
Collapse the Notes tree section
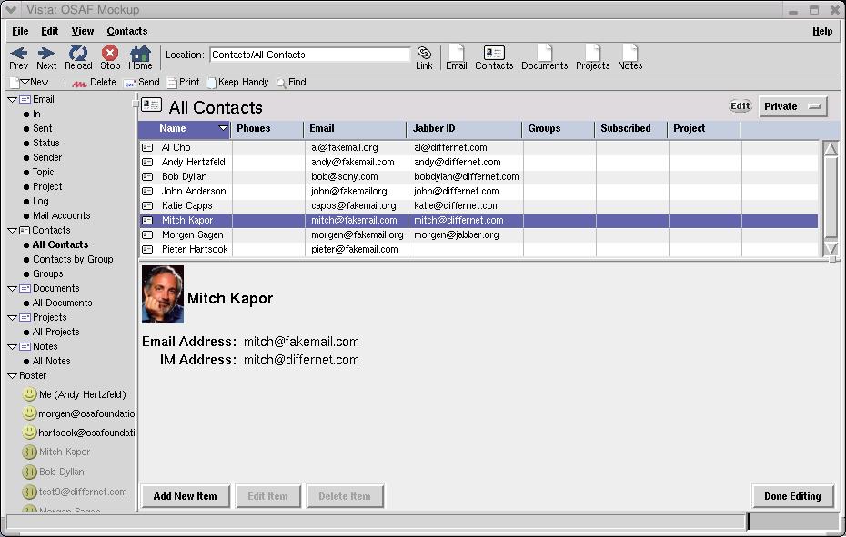point(12,347)
